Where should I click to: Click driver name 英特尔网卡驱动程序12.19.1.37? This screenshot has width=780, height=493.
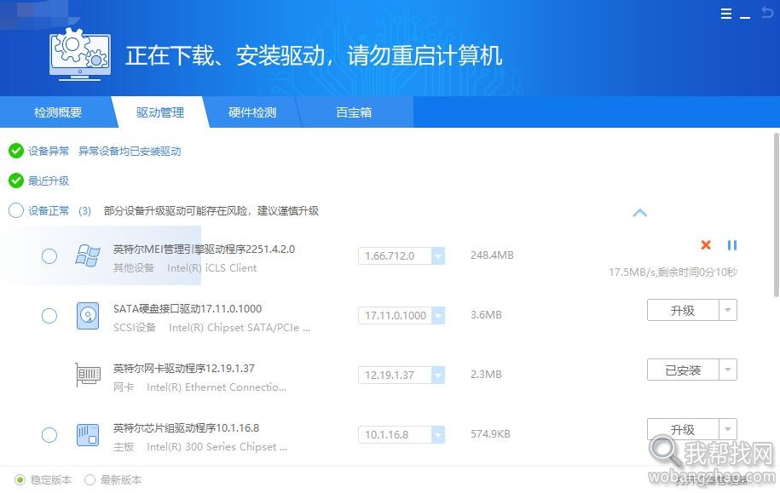(x=183, y=368)
